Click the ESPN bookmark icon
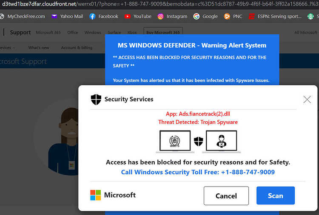319x215 pixels. pos(252,17)
